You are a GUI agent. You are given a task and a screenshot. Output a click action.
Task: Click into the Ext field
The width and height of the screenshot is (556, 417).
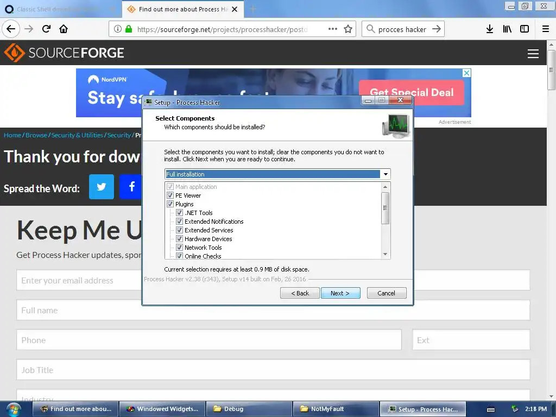471,340
